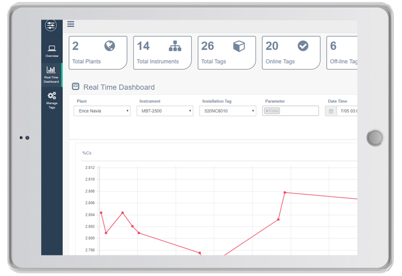Click the chart peak data point near 2.808

[285, 193]
